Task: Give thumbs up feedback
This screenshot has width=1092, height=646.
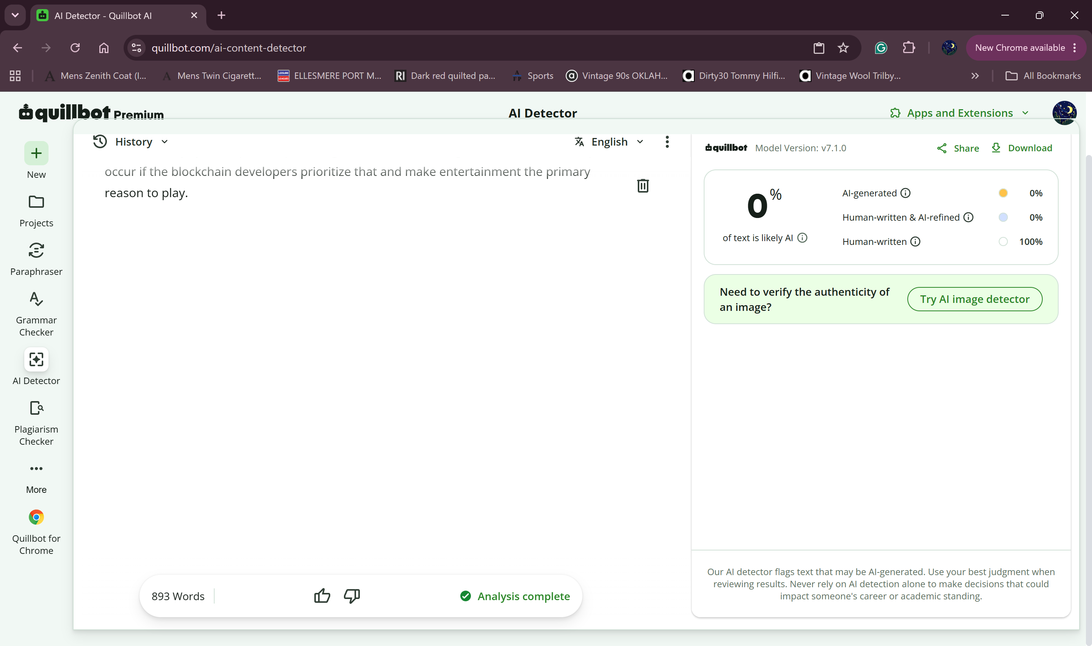Action: tap(322, 596)
